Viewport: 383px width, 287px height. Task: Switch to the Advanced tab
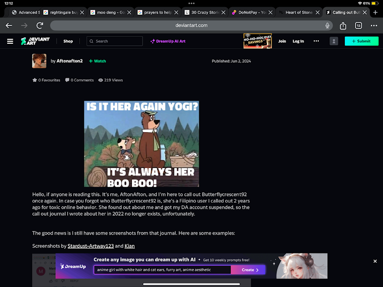[x=25, y=12]
